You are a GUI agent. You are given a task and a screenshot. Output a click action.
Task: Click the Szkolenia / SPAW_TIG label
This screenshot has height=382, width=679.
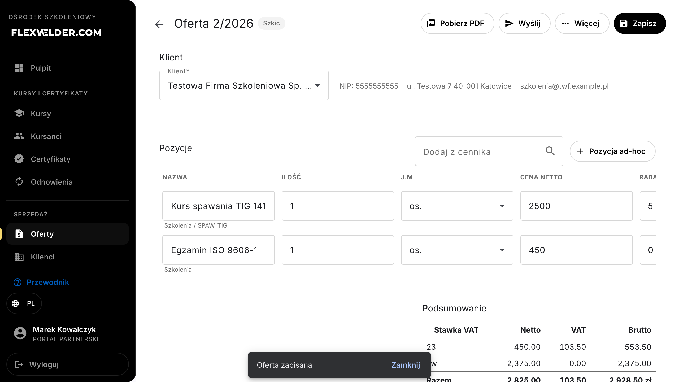pos(196,225)
